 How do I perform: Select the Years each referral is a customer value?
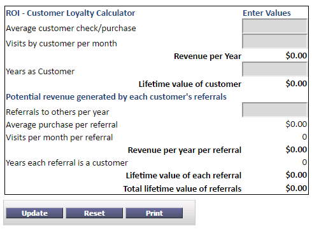coord(304,162)
